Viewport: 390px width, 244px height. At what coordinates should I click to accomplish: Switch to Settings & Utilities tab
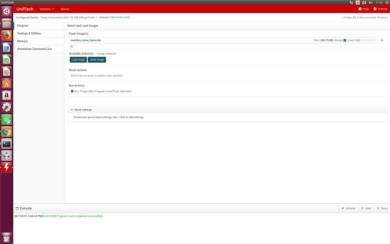click(x=39, y=33)
